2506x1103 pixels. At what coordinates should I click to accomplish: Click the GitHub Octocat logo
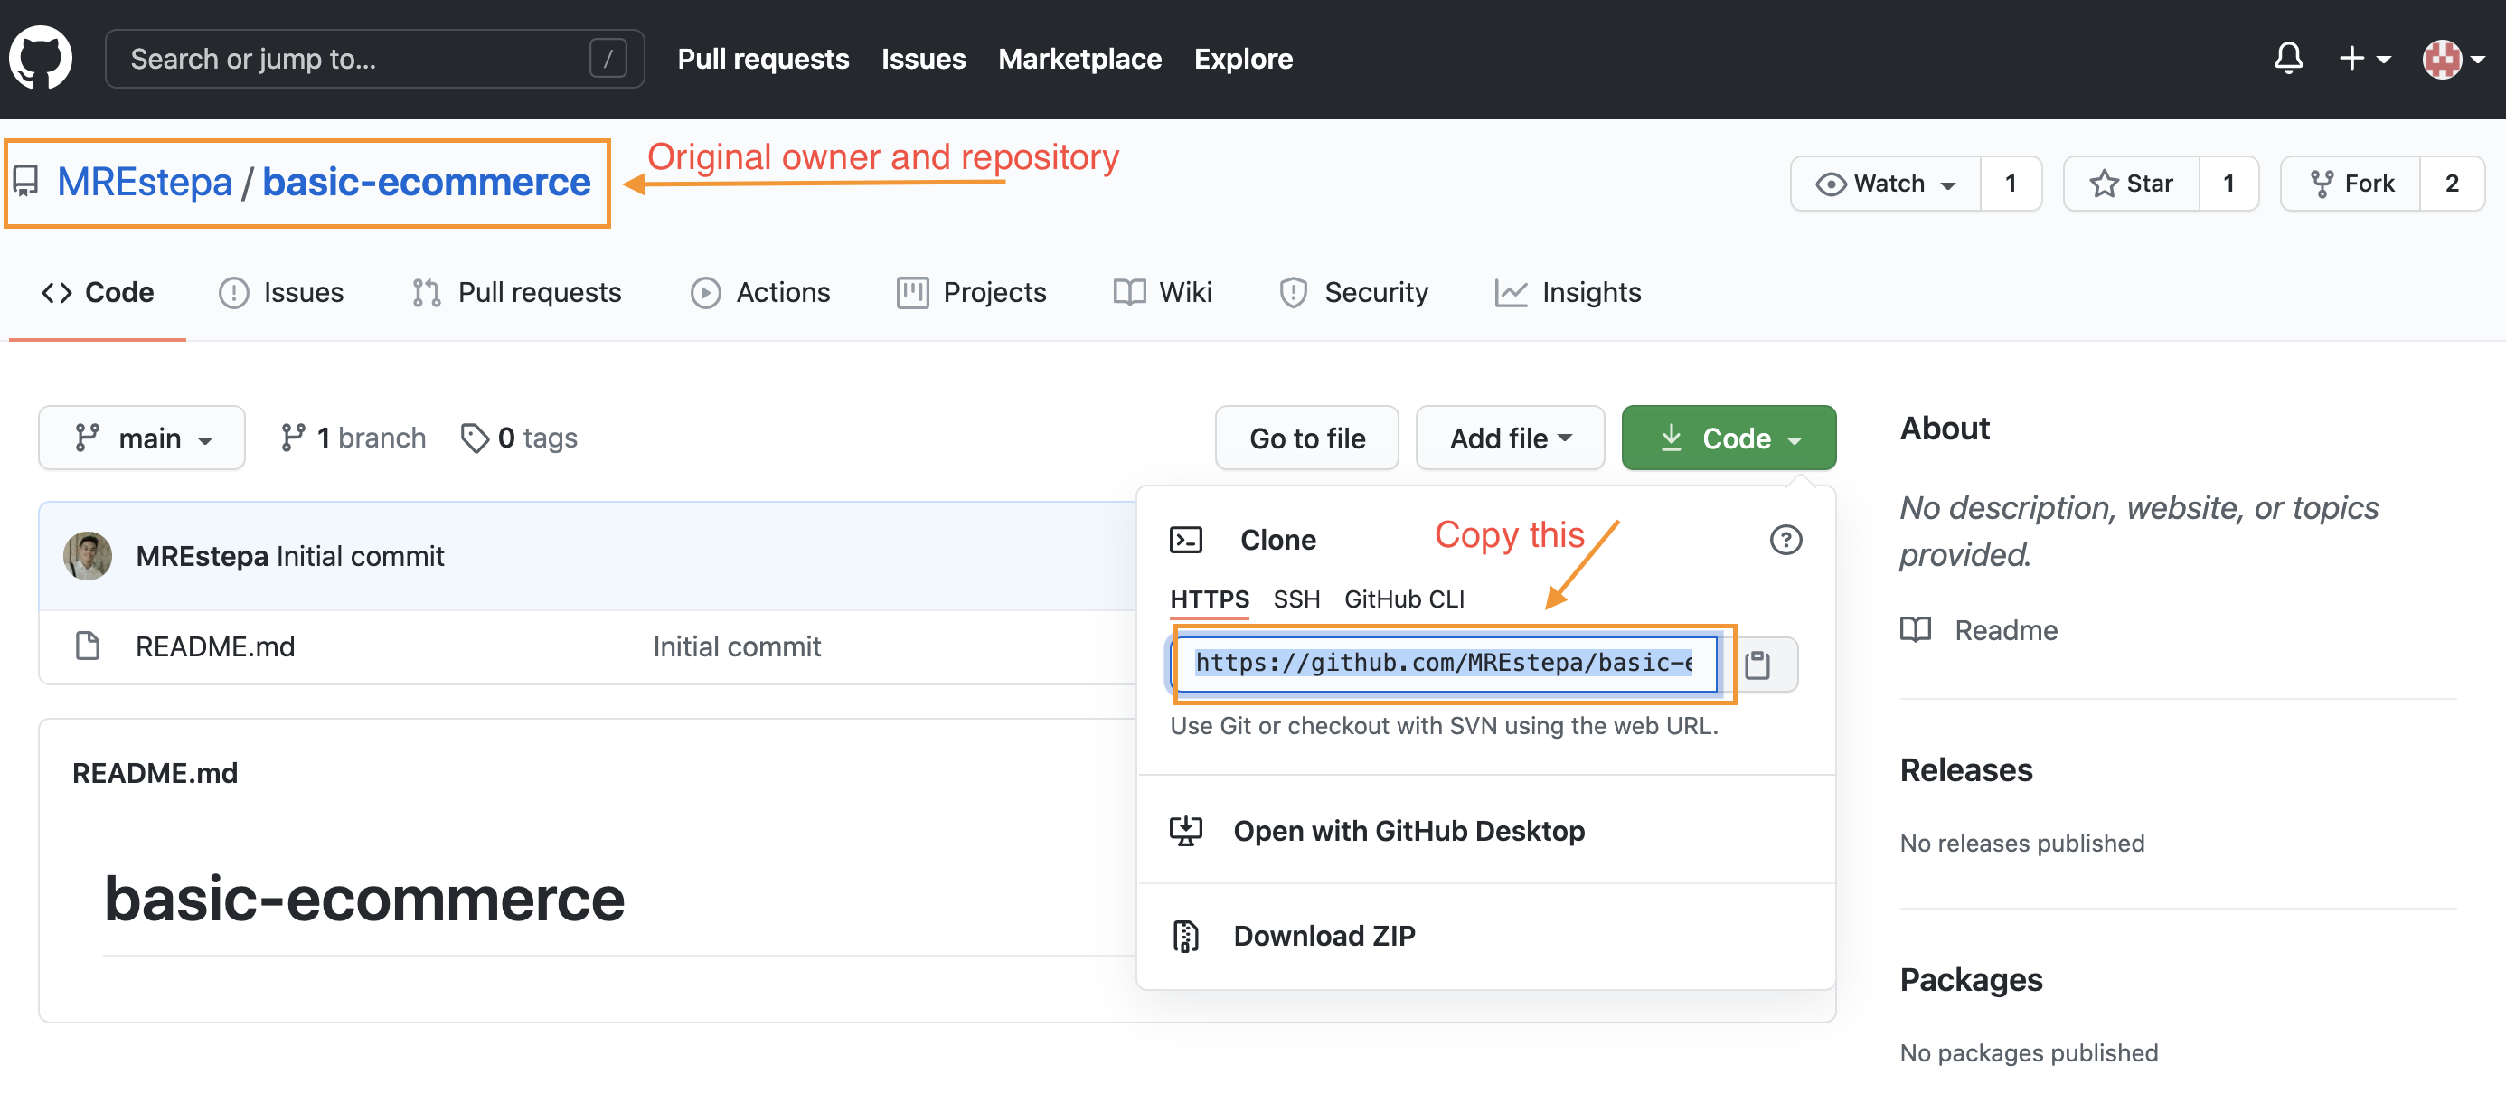41,57
